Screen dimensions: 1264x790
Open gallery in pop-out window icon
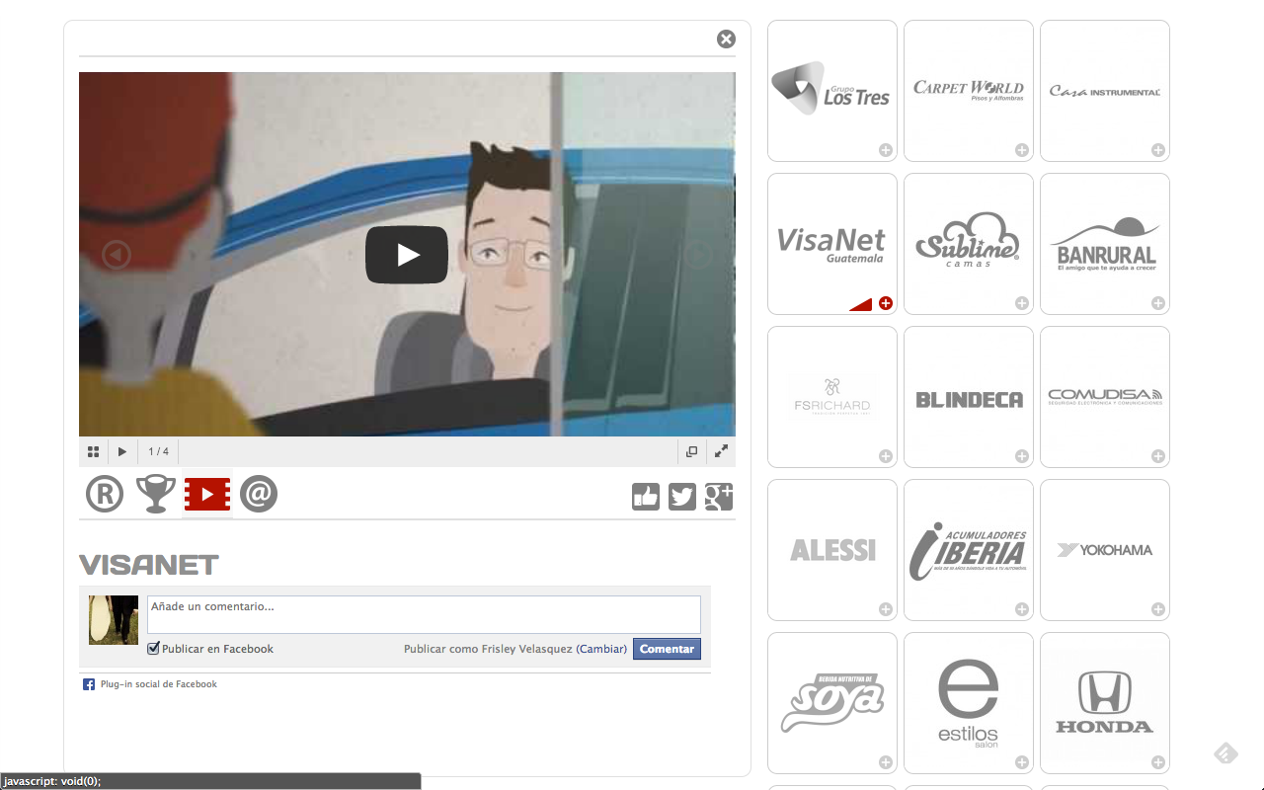pos(691,451)
